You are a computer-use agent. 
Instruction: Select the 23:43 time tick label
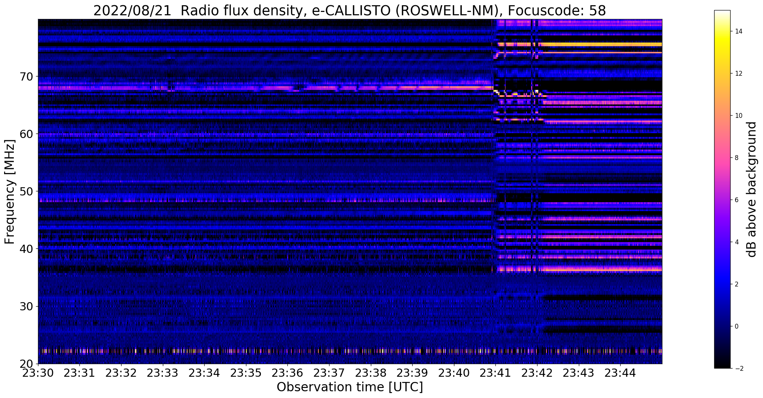click(x=579, y=373)
